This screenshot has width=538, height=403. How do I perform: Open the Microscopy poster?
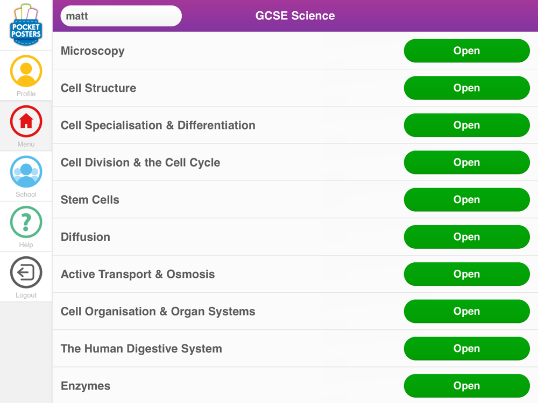click(466, 51)
